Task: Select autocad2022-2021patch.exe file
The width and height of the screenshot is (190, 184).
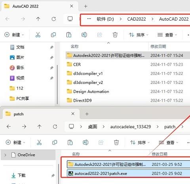Action: pos(128,173)
